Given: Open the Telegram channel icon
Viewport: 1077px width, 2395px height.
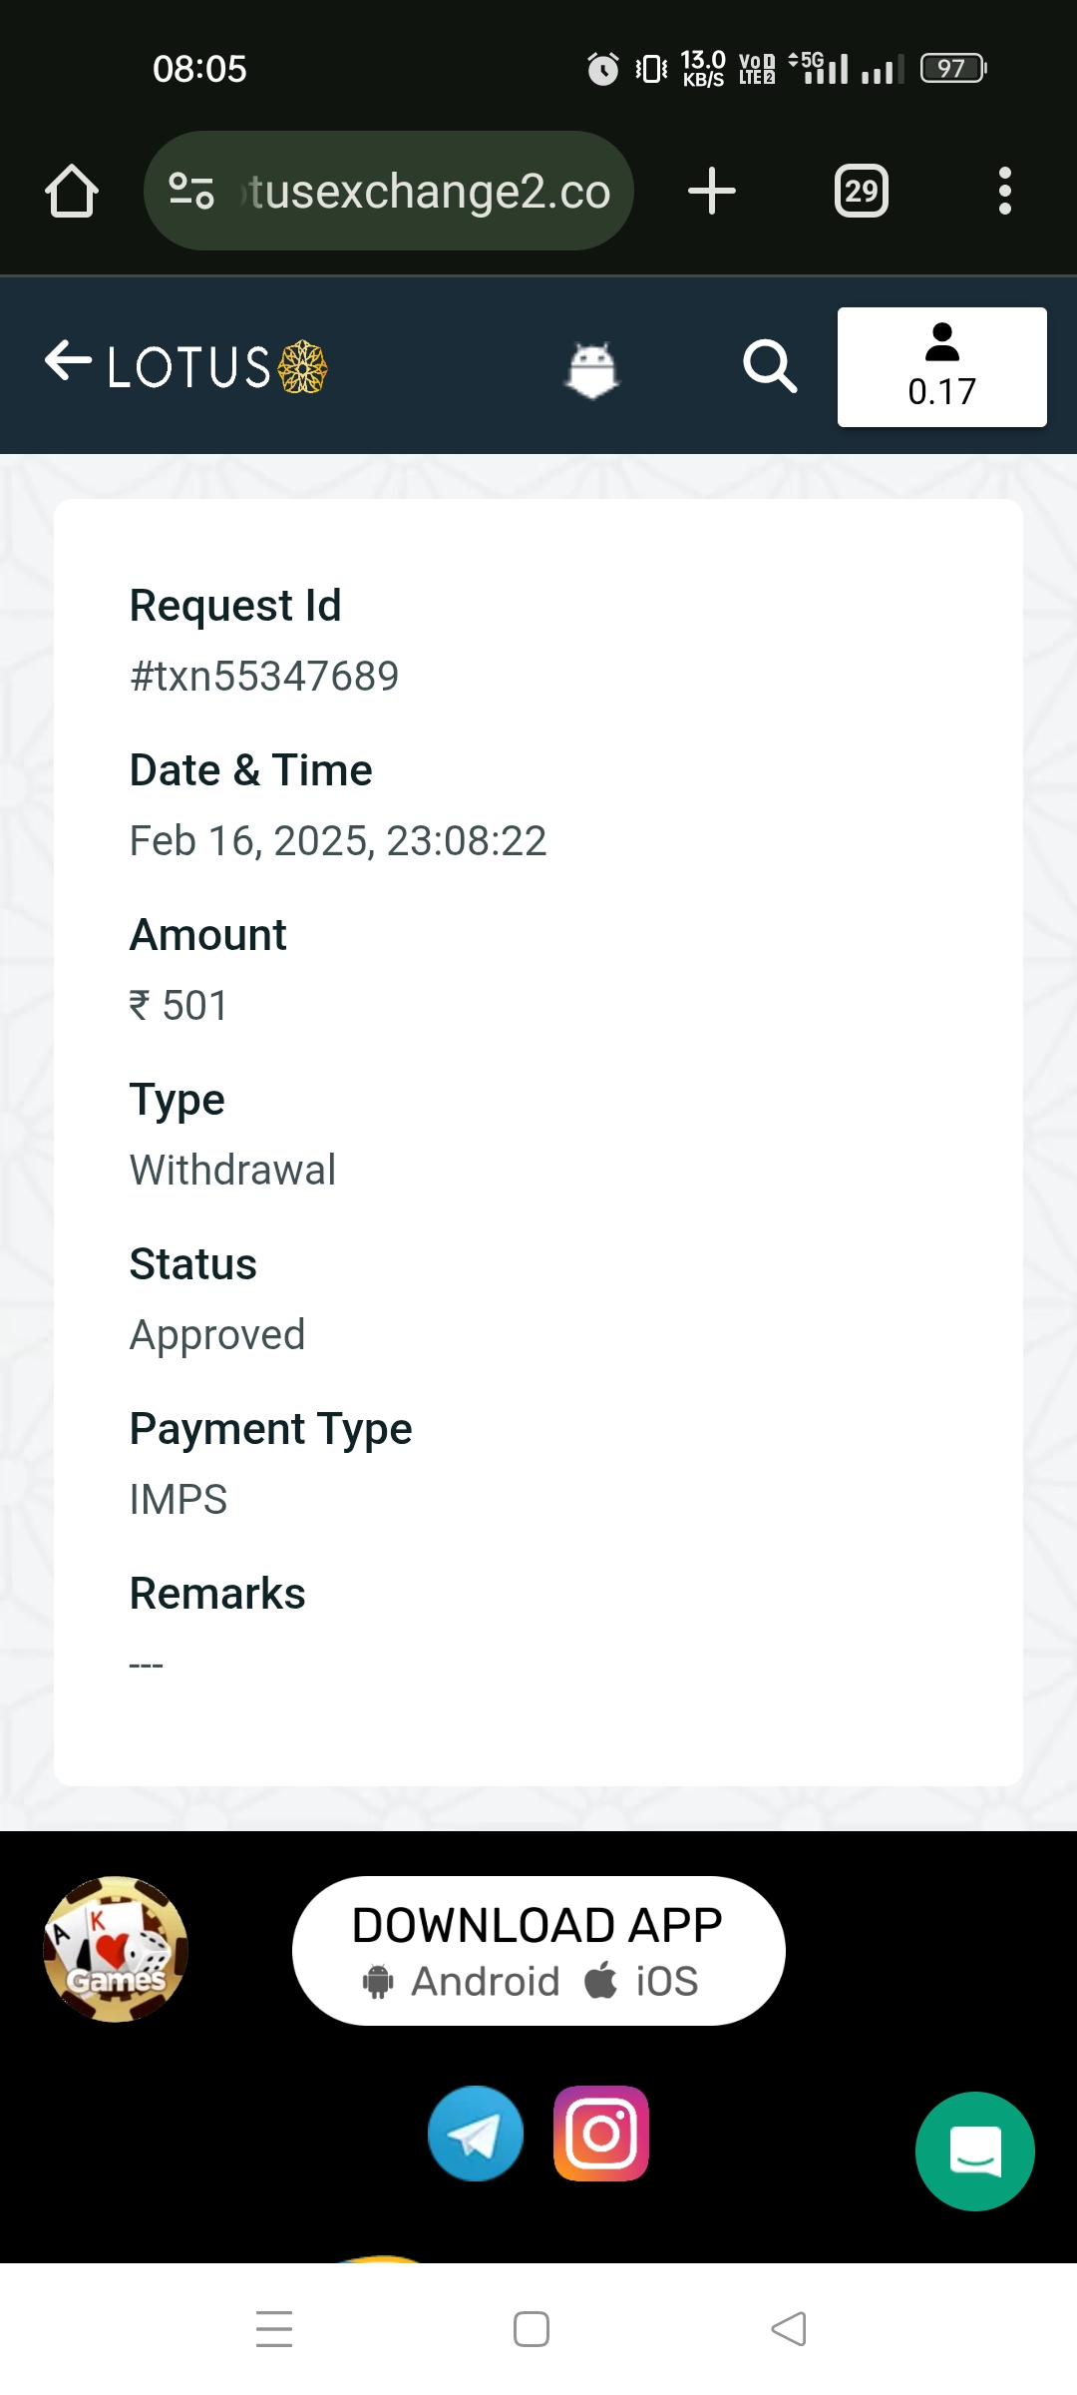Looking at the screenshot, I should (x=476, y=2134).
